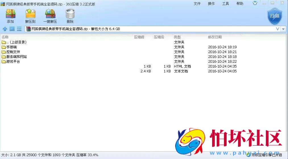Open the 操作 menu
Screen dimensions: 288x159
pos(211,4)
